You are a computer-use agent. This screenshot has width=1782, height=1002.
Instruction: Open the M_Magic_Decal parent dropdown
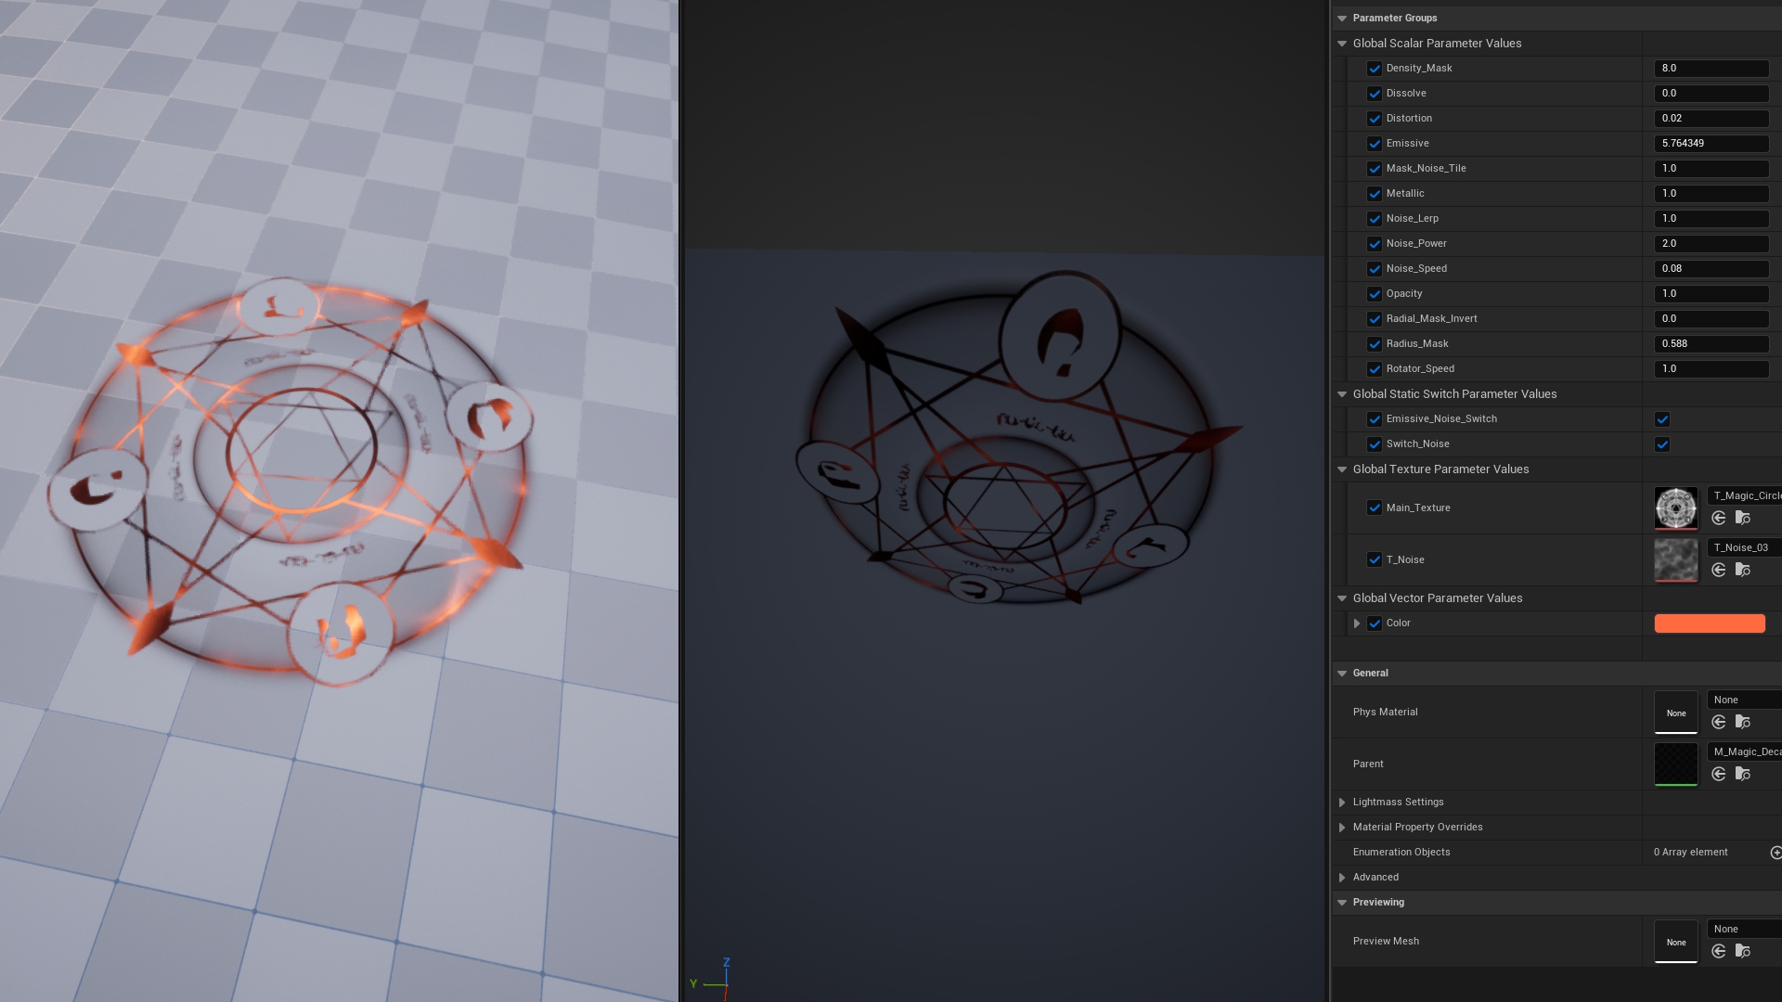pyautogui.click(x=1744, y=752)
